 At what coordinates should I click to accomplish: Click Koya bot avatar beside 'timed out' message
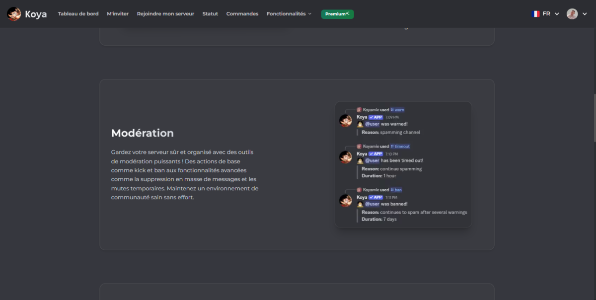click(x=346, y=157)
